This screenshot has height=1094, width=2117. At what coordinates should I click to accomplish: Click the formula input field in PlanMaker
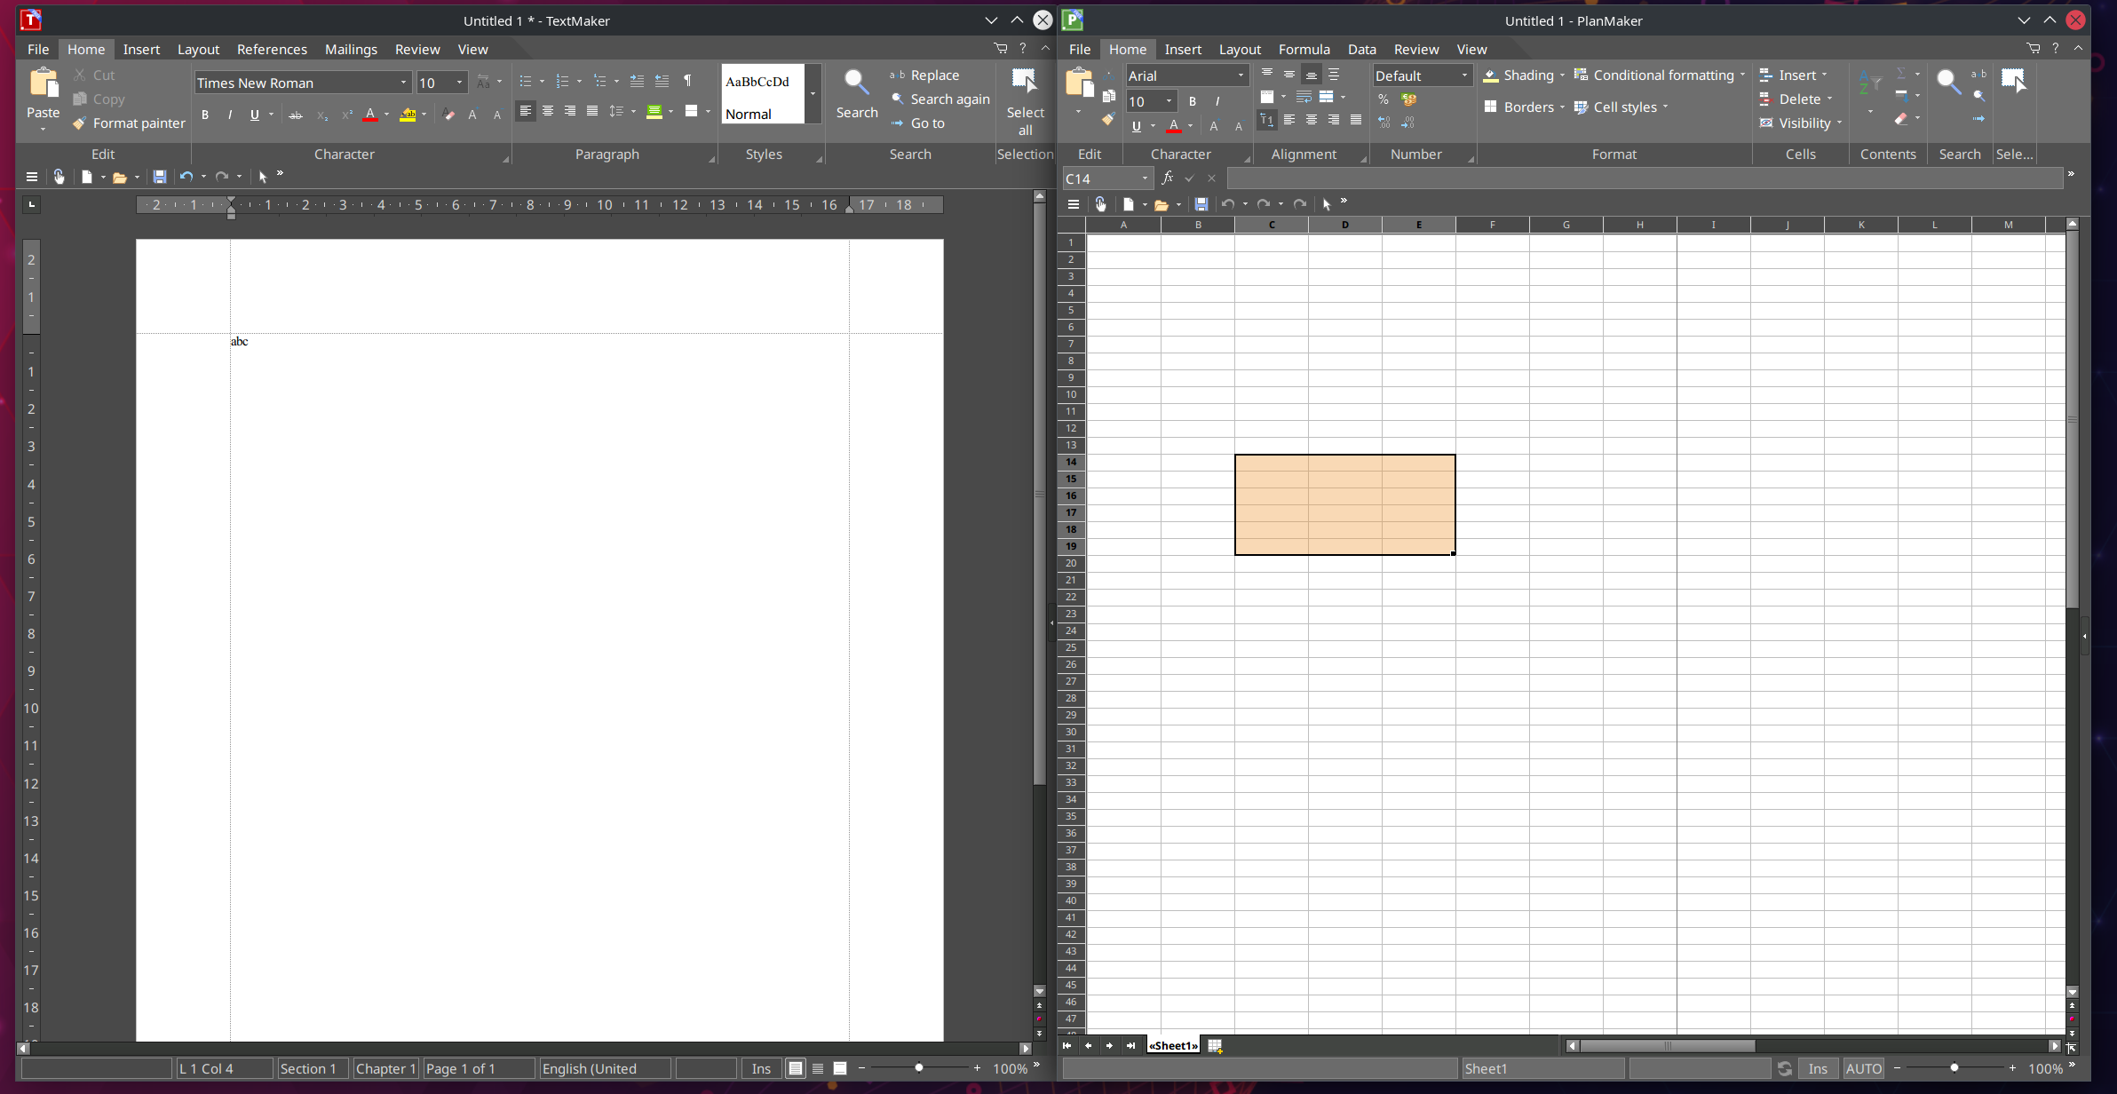tap(1645, 178)
